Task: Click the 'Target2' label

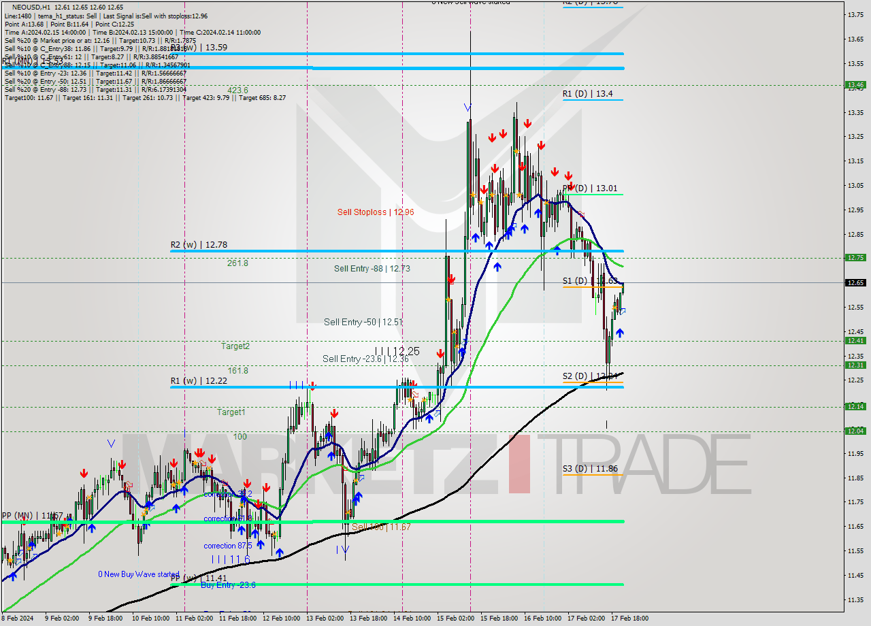Action: click(x=235, y=346)
